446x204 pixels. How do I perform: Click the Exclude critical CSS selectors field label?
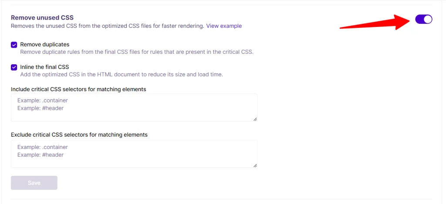pos(79,135)
